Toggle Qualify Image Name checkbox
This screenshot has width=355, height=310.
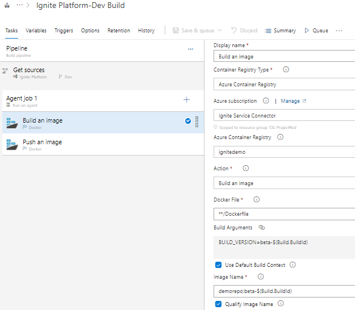point(219,304)
